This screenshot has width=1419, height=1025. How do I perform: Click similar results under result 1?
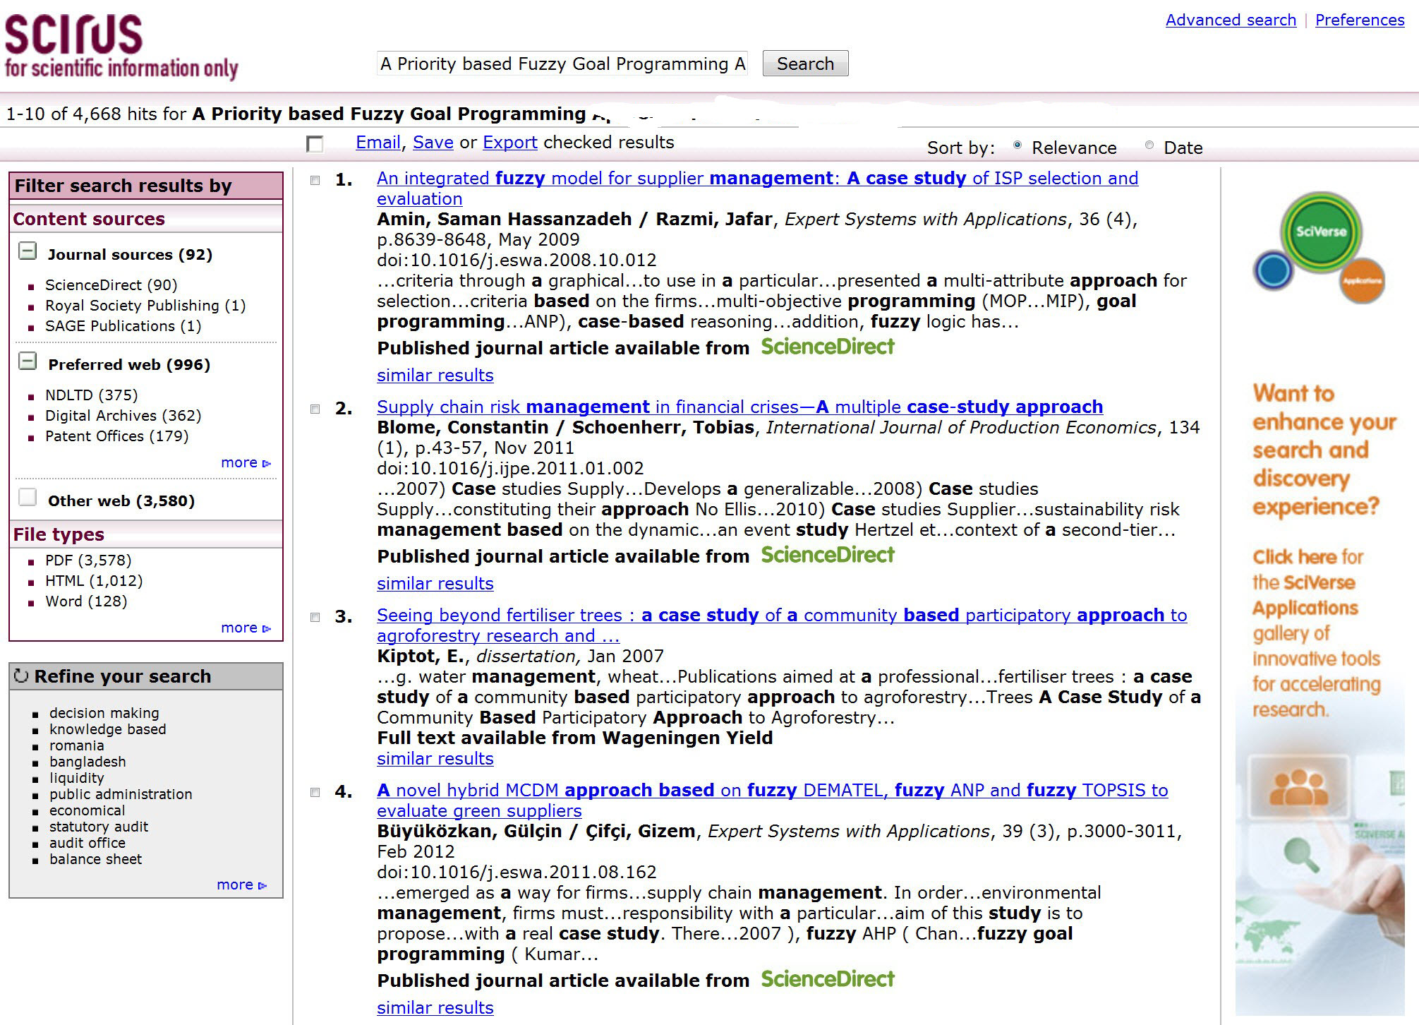click(435, 375)
